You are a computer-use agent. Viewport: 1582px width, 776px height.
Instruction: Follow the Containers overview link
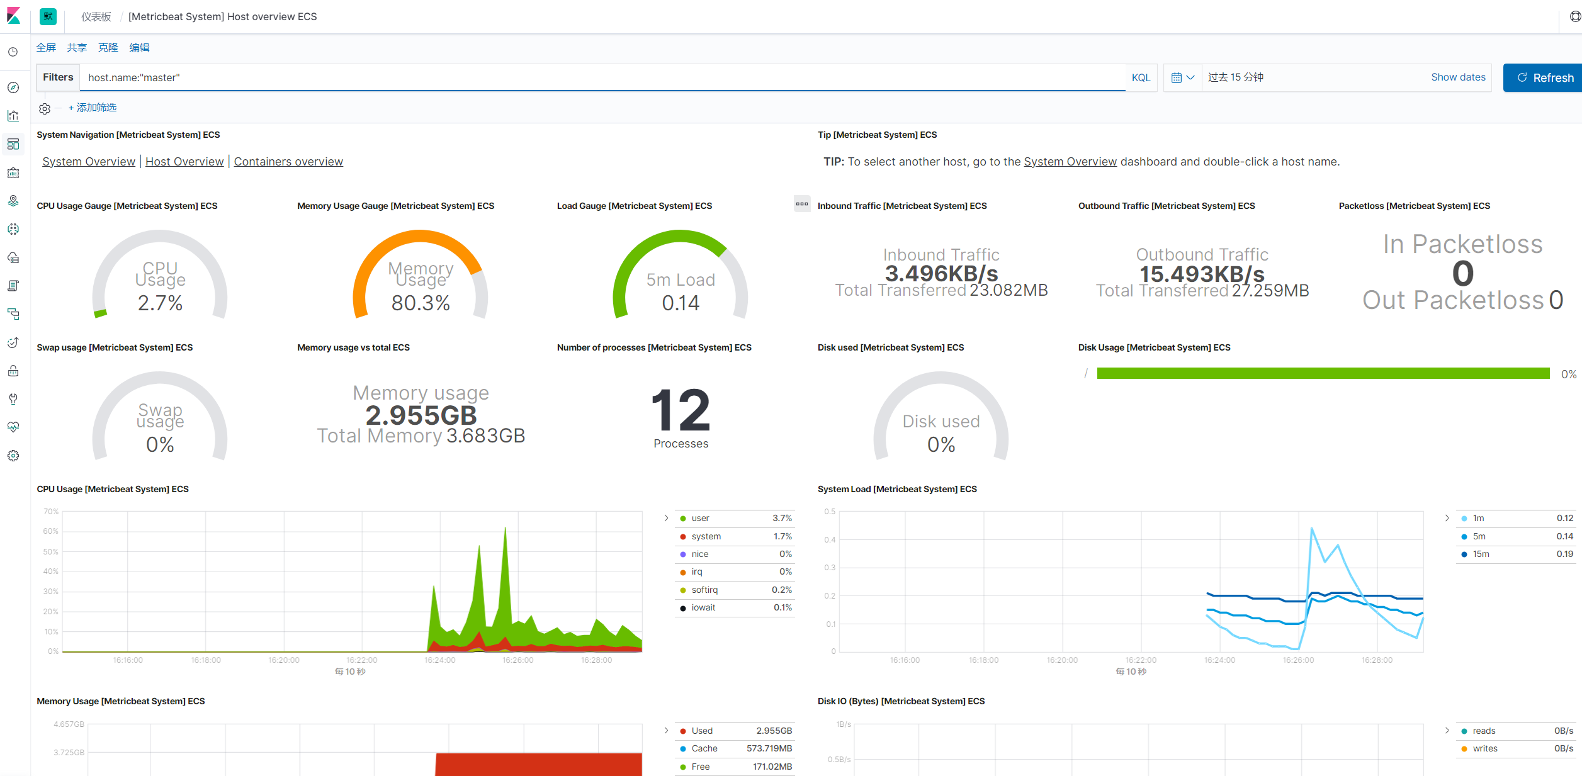pos(288,162)
